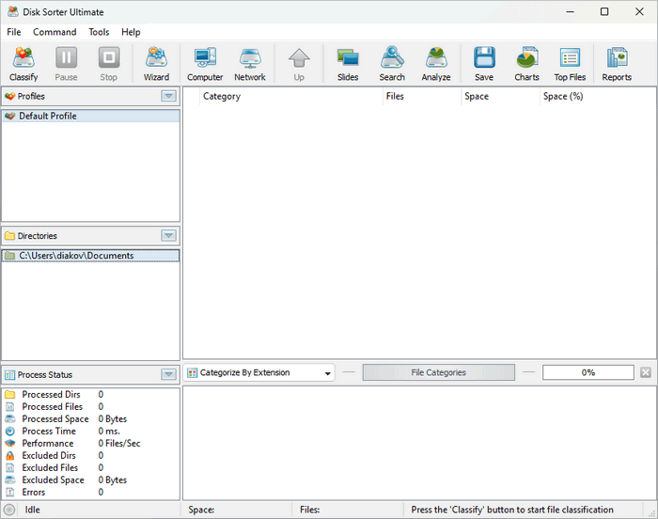The height and width of the screenshot is (519, 658).
Task: Click the gray X beside 0% progress
Action: pyautogui.click(x=646, y=372)
